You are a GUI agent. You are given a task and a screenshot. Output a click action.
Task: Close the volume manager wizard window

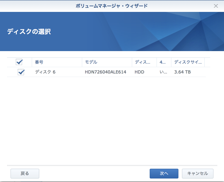click(x=216, y=6)
